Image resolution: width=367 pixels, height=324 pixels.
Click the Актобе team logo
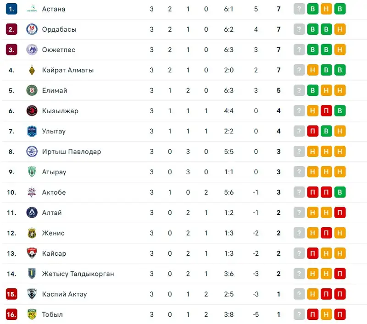(x=32, y=192)
